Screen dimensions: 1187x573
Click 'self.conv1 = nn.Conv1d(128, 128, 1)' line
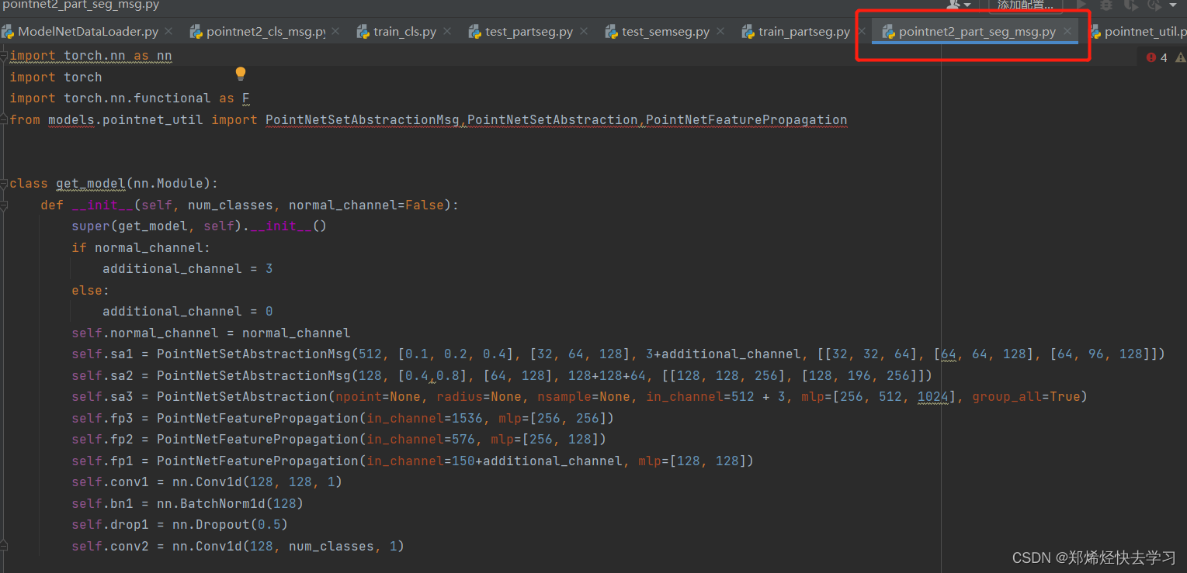207,482
